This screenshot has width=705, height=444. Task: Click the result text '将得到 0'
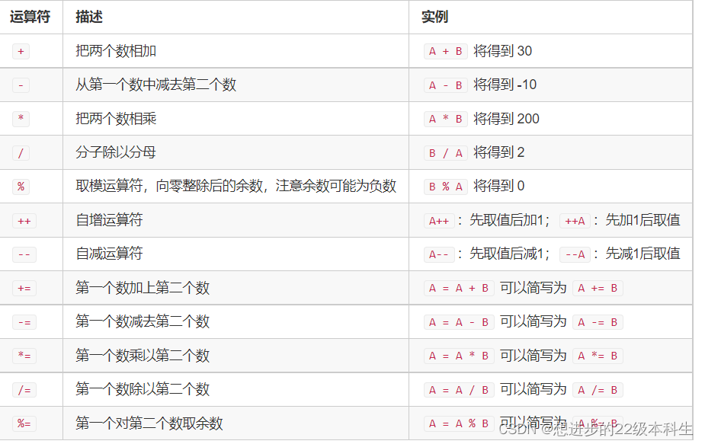(x=499, y=186)
